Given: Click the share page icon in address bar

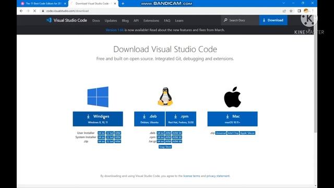Looking at the screenshot, I should (x=284, y=11).
